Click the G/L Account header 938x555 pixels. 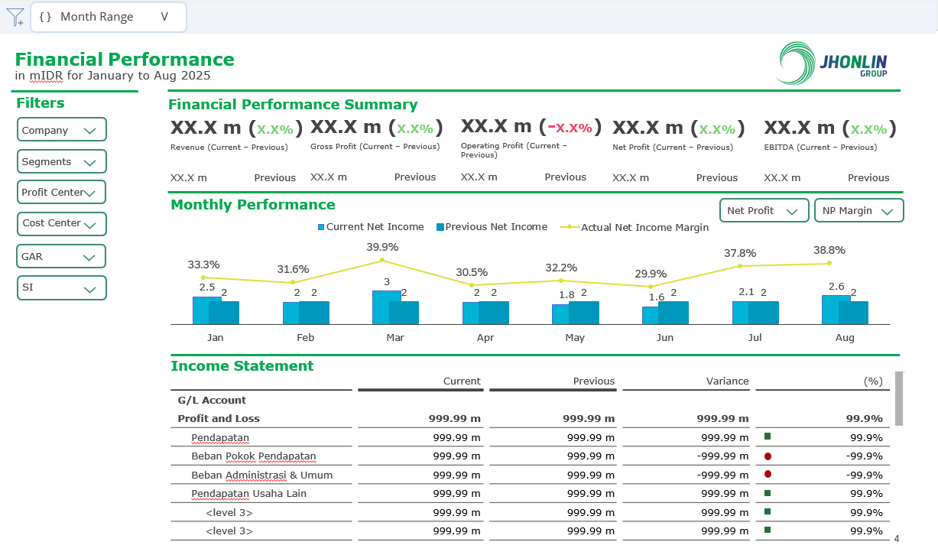point(212,400)
